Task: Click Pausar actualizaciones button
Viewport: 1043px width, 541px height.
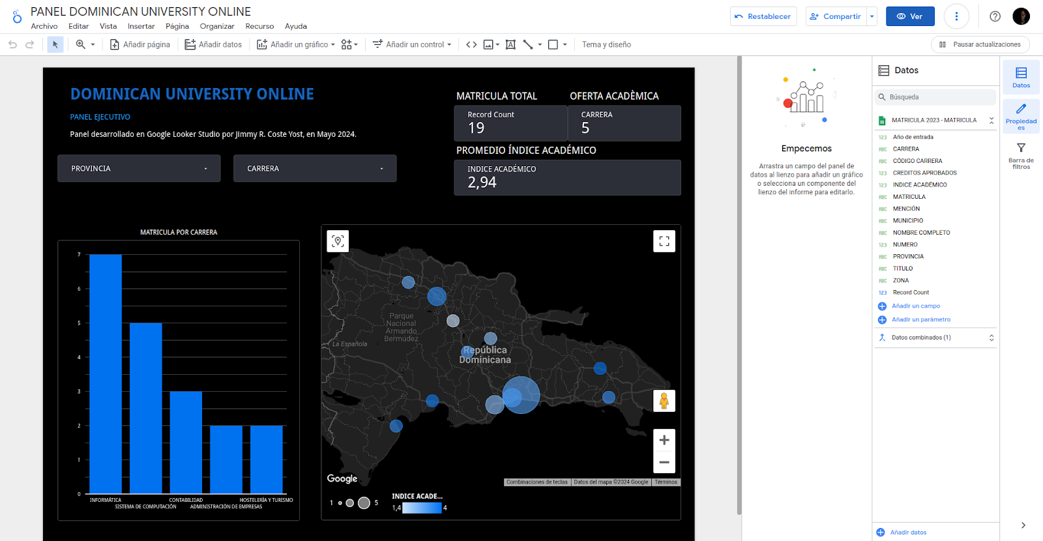Action: pyautogui.click(x=980, y=44)
